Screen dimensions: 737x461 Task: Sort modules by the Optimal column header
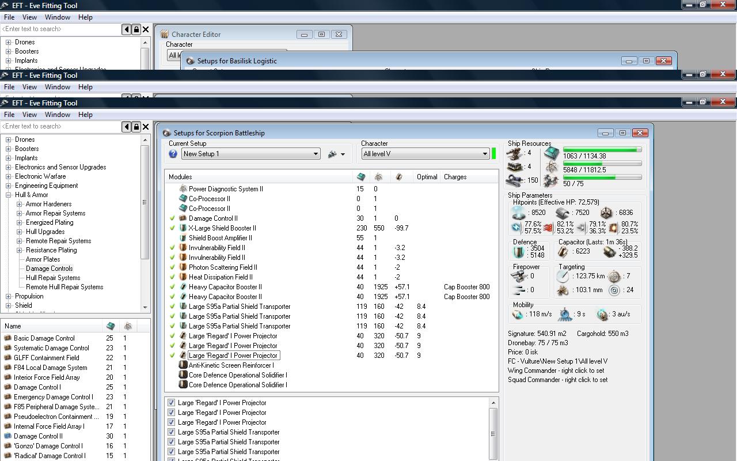tap(427, 177)
